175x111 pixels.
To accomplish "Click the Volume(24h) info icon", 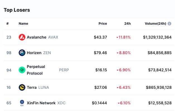I will pos(169,24).
